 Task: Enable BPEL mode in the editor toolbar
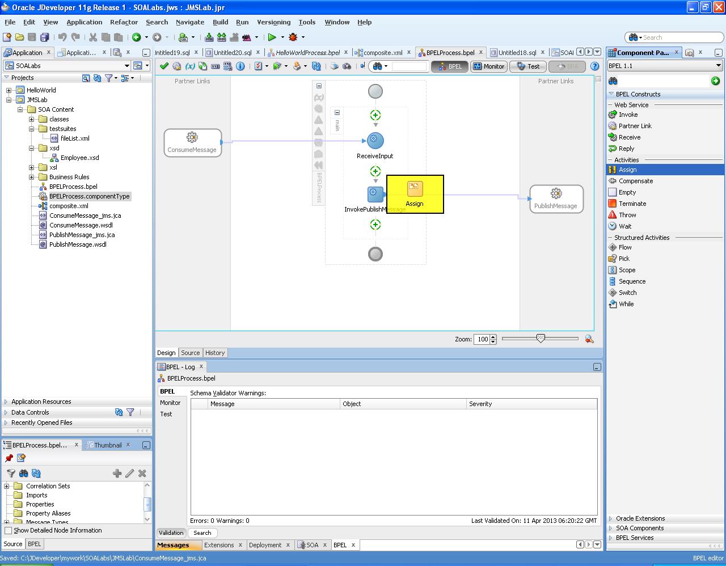[450, 66]
